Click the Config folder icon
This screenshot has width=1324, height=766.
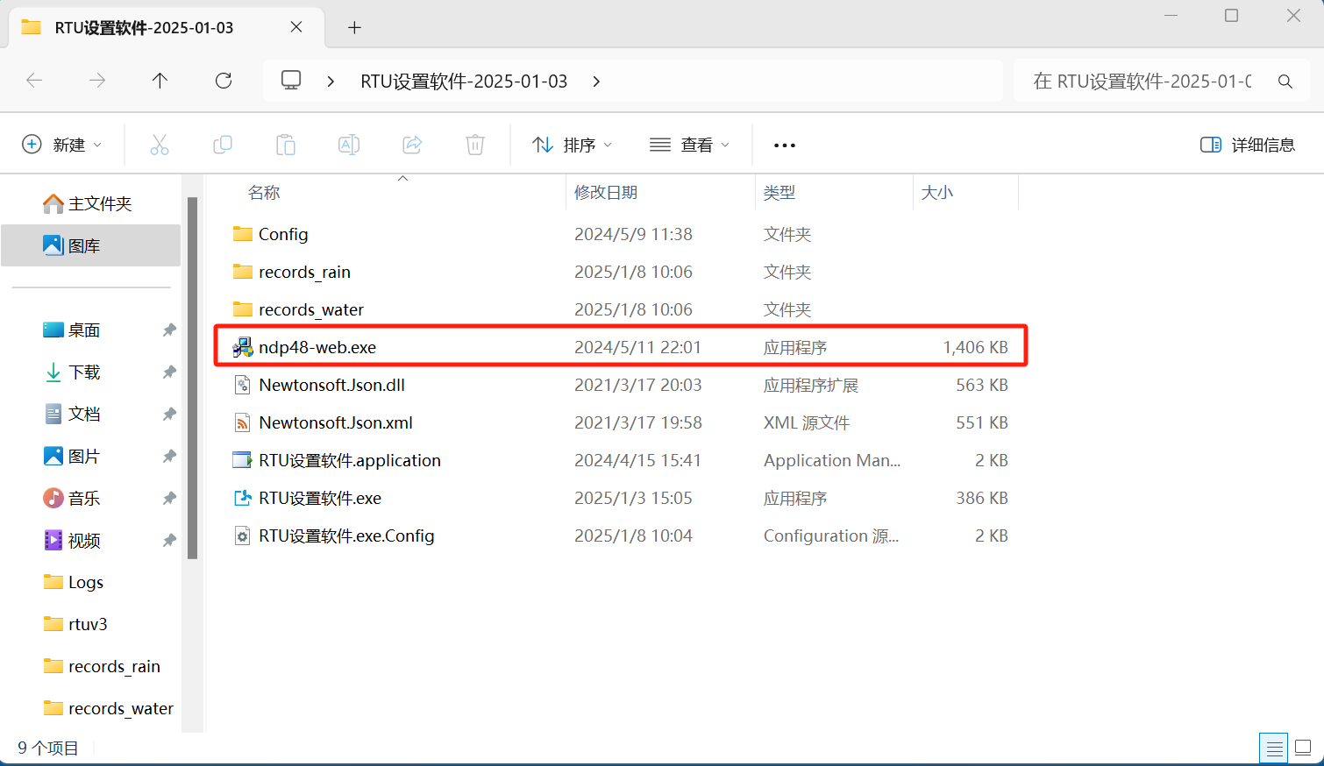click(x=243, y=234)
